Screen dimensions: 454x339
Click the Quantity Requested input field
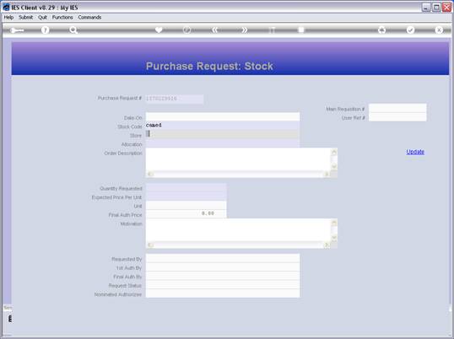pos(186,188)
